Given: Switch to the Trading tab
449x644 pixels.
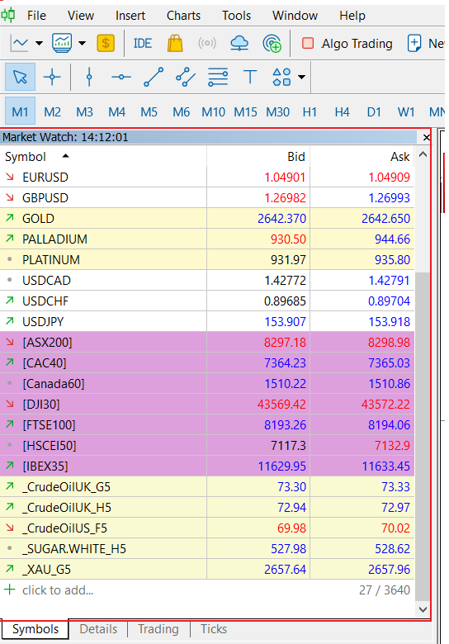Looking at the screenshot, I should (x=158, y=629).
